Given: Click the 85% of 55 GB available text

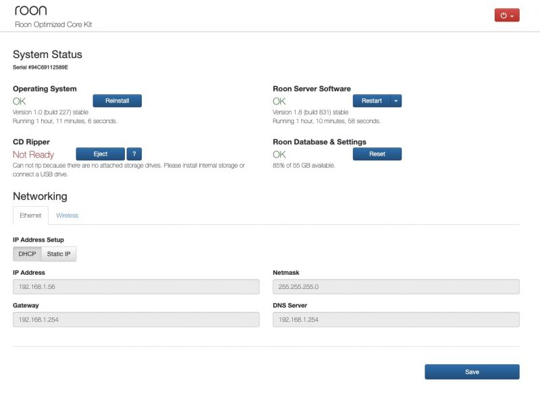Looking at the screenshot, I should (304, 165).
